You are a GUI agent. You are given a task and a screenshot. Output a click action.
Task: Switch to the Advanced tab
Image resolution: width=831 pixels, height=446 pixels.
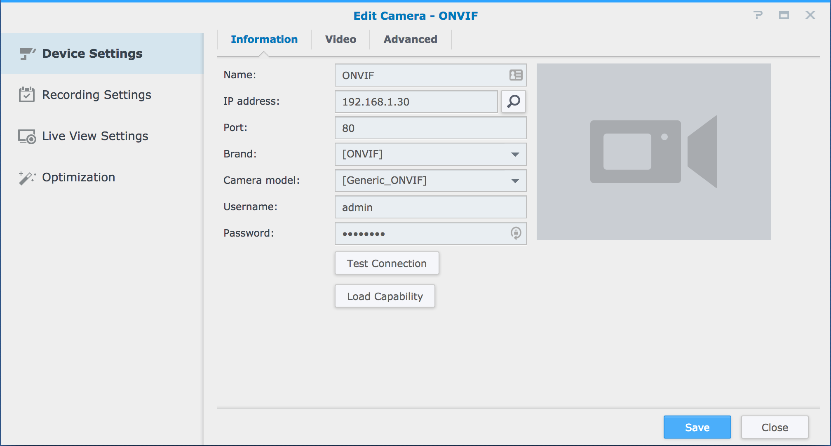point(410,39)
